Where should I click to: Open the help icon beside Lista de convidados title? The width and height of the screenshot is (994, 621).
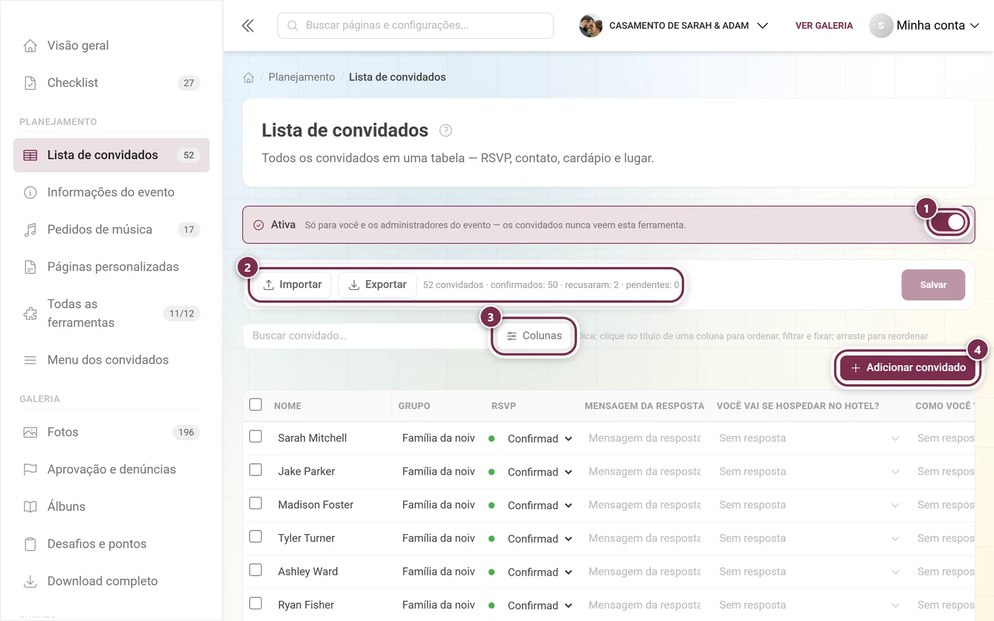click(x=446, y=130)
